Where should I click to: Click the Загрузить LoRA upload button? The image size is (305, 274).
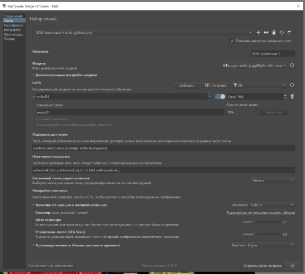[x=216, y=85]
